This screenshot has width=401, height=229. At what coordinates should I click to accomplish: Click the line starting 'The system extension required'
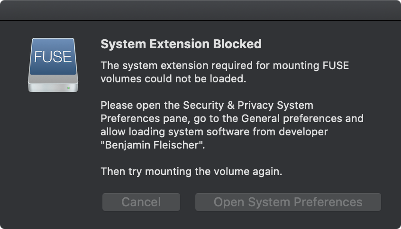tap(225, 66)
